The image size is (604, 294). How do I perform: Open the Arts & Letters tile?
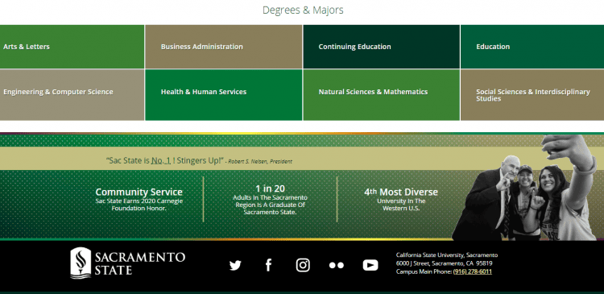[72, 47]
